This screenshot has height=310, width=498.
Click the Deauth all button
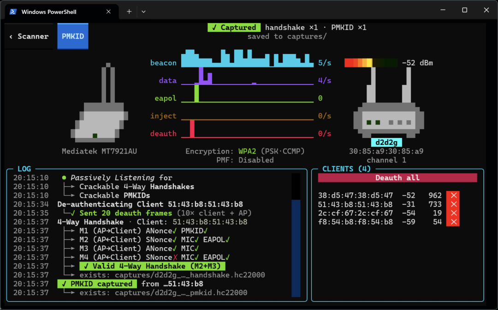tap(397, 178)
